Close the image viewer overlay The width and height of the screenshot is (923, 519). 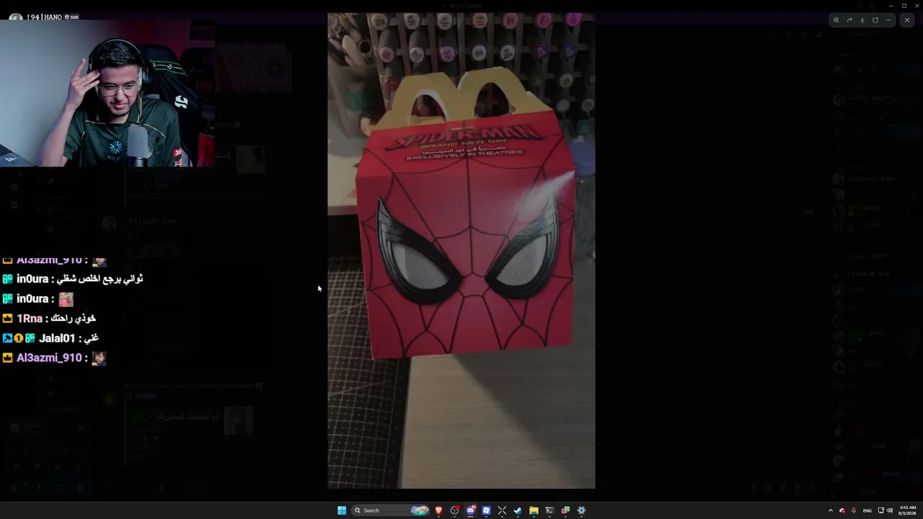coord(907,20)
